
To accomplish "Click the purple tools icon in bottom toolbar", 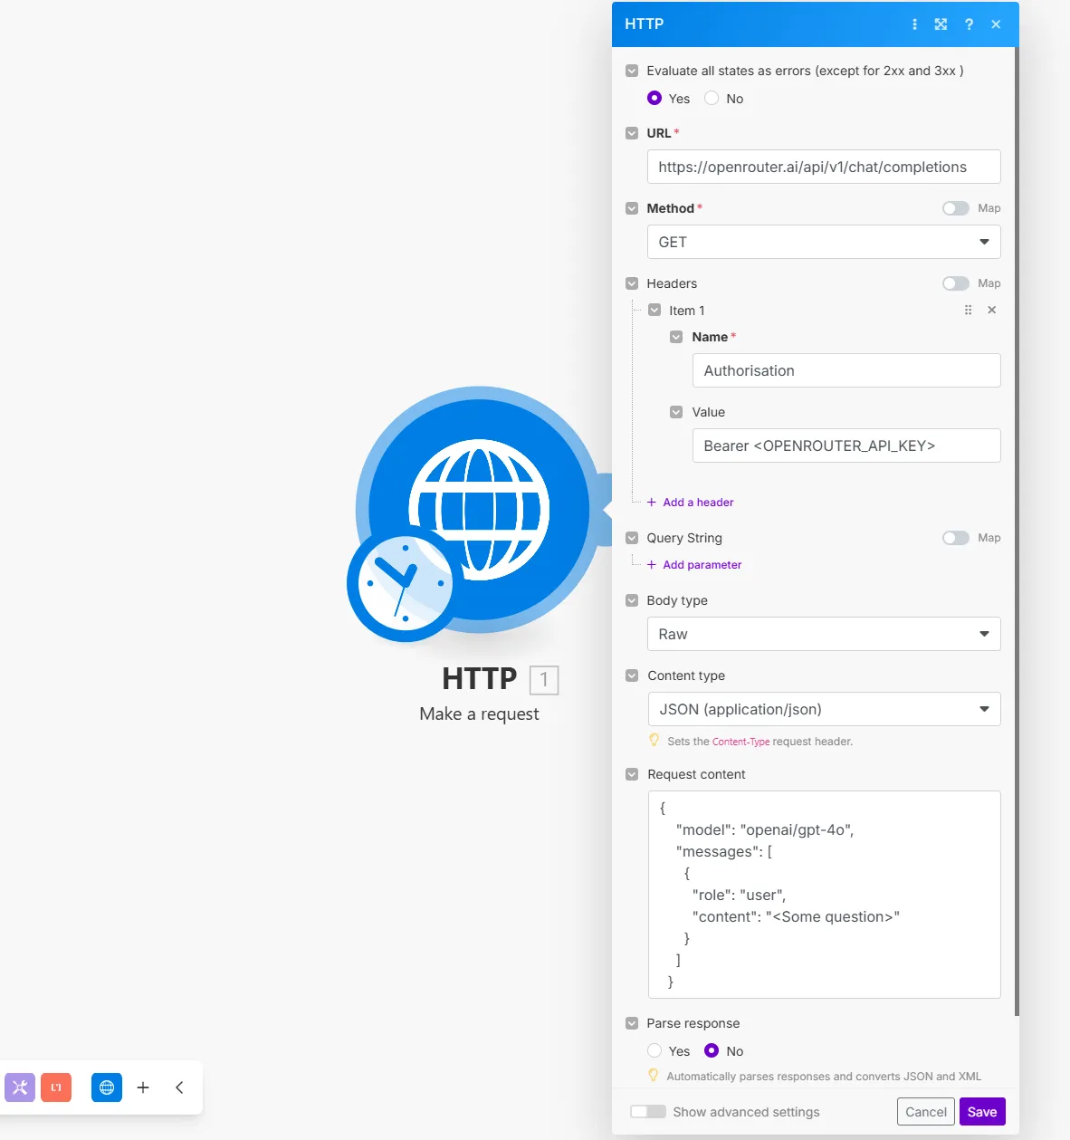I will point(20,1087).
